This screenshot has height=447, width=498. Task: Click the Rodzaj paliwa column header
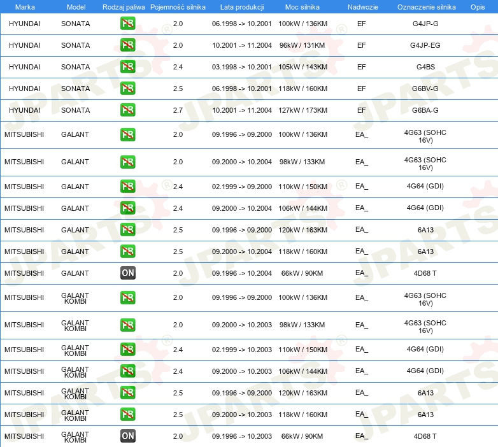click(x=124, y=7)
